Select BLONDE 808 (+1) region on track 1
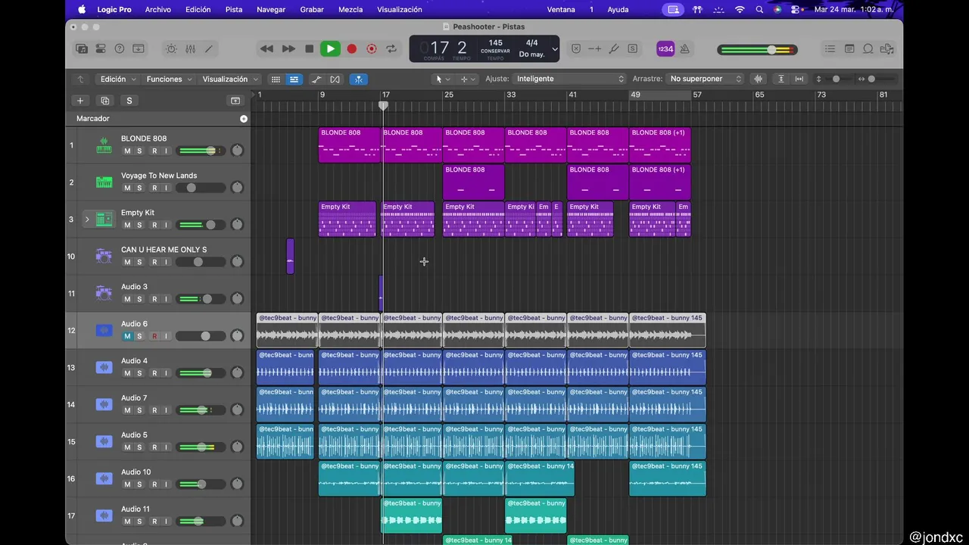Viewport: 969px width, 545px height. [659, 145]
